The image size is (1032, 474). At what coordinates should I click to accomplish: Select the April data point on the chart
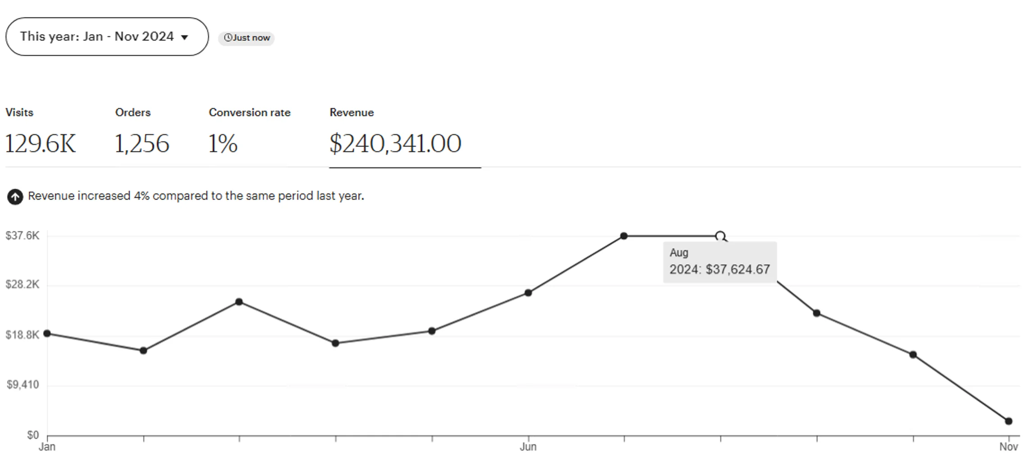point(335,343)
